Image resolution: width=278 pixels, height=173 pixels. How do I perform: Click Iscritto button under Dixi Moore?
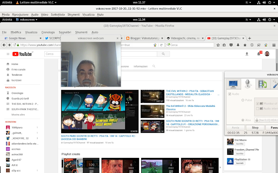[x=240, y=144]
